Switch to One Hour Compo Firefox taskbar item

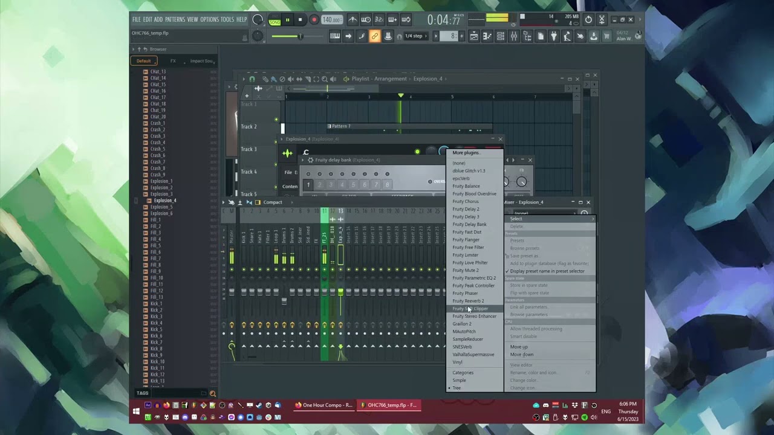click(x=324, y=405)
